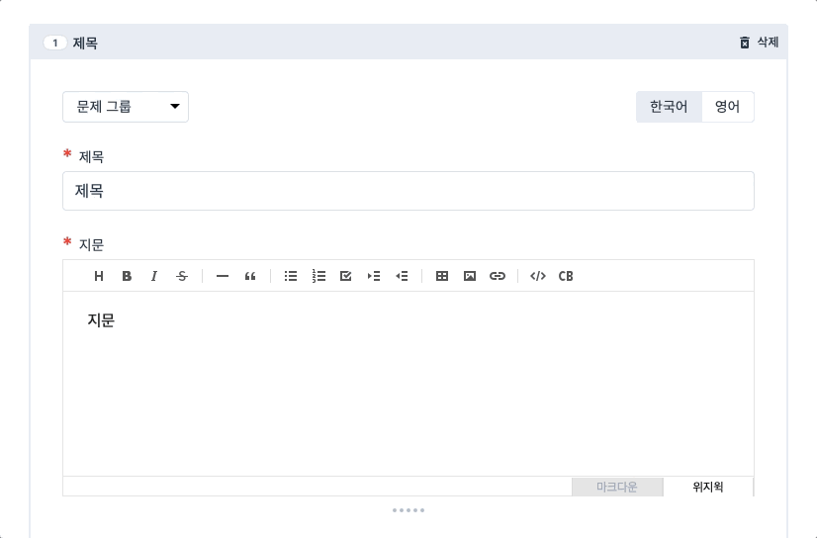Insert a blockquote
817x538 pixels.
[x=250, y=276]
